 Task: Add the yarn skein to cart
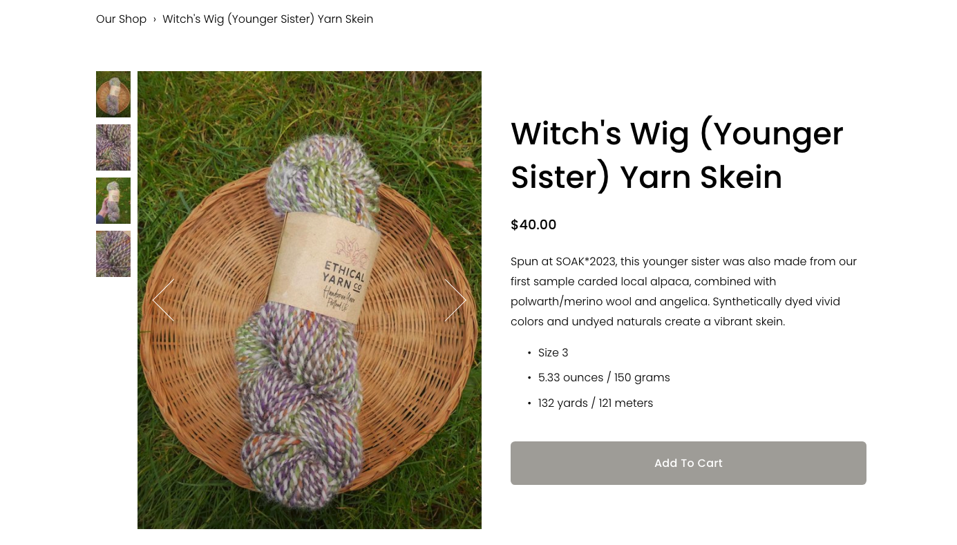click(688, 463)
